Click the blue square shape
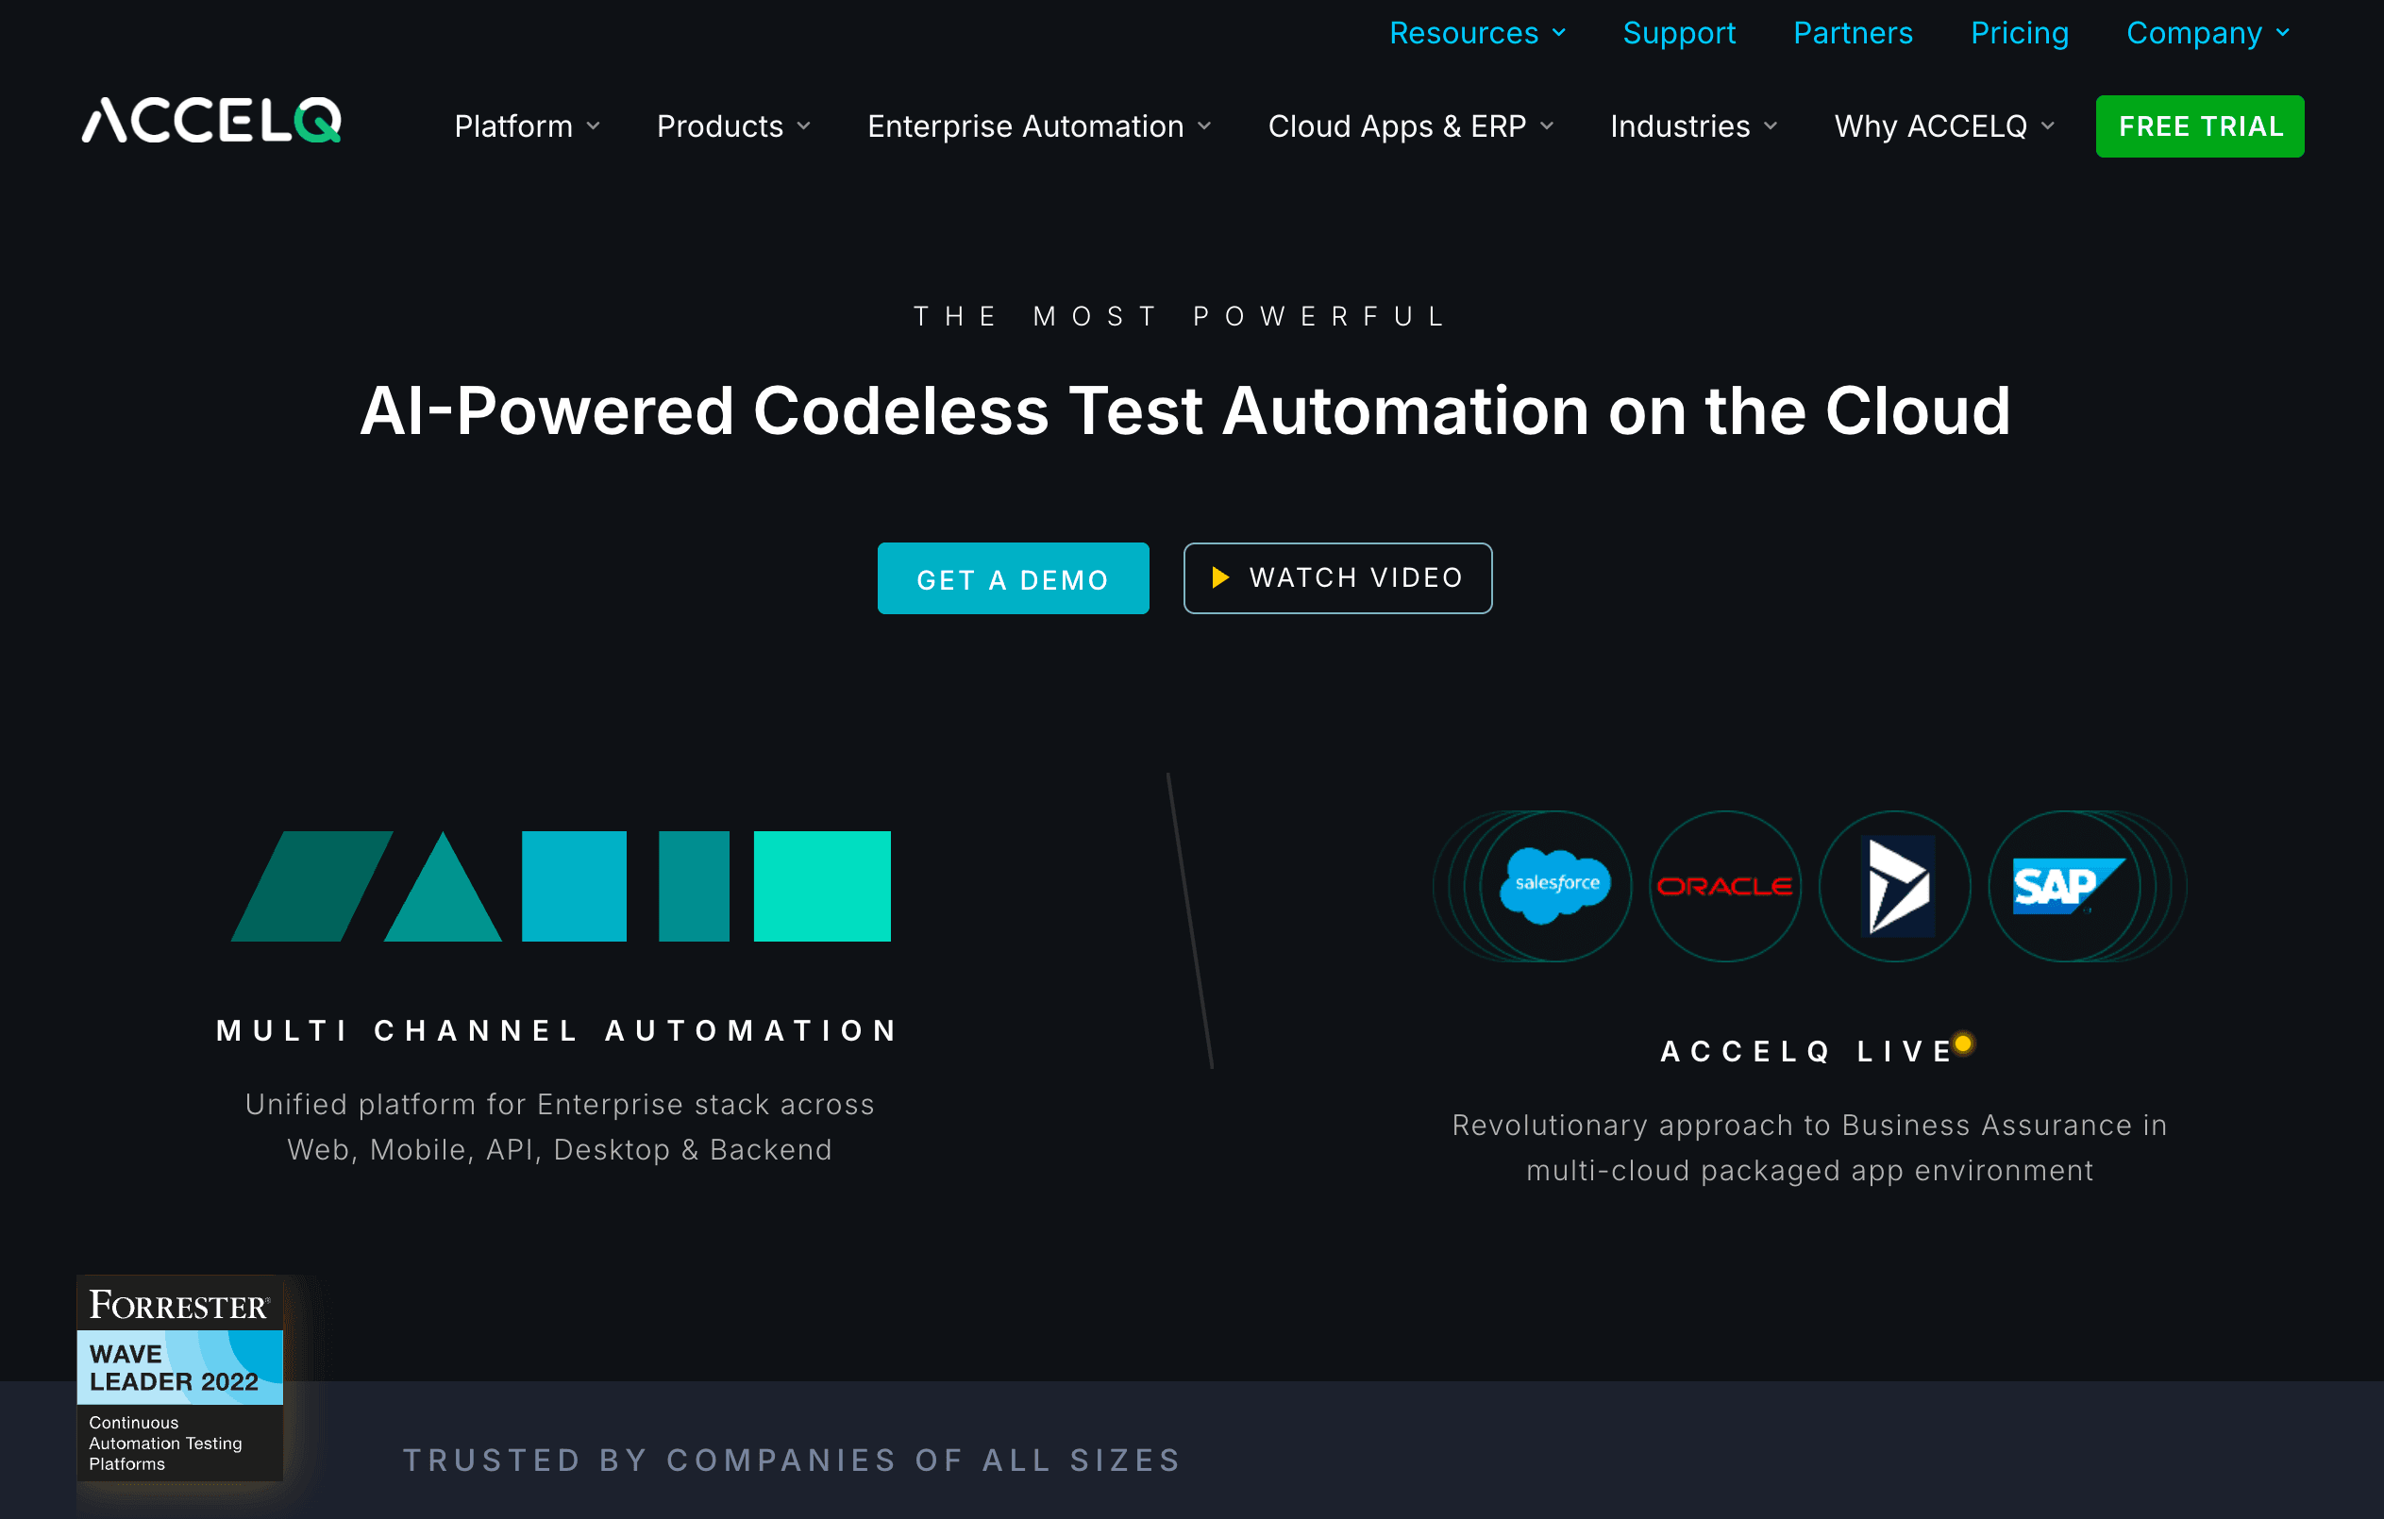The height and width of the screenshot is (1519, 2384). pyautogui.click(x=574, y=886)
